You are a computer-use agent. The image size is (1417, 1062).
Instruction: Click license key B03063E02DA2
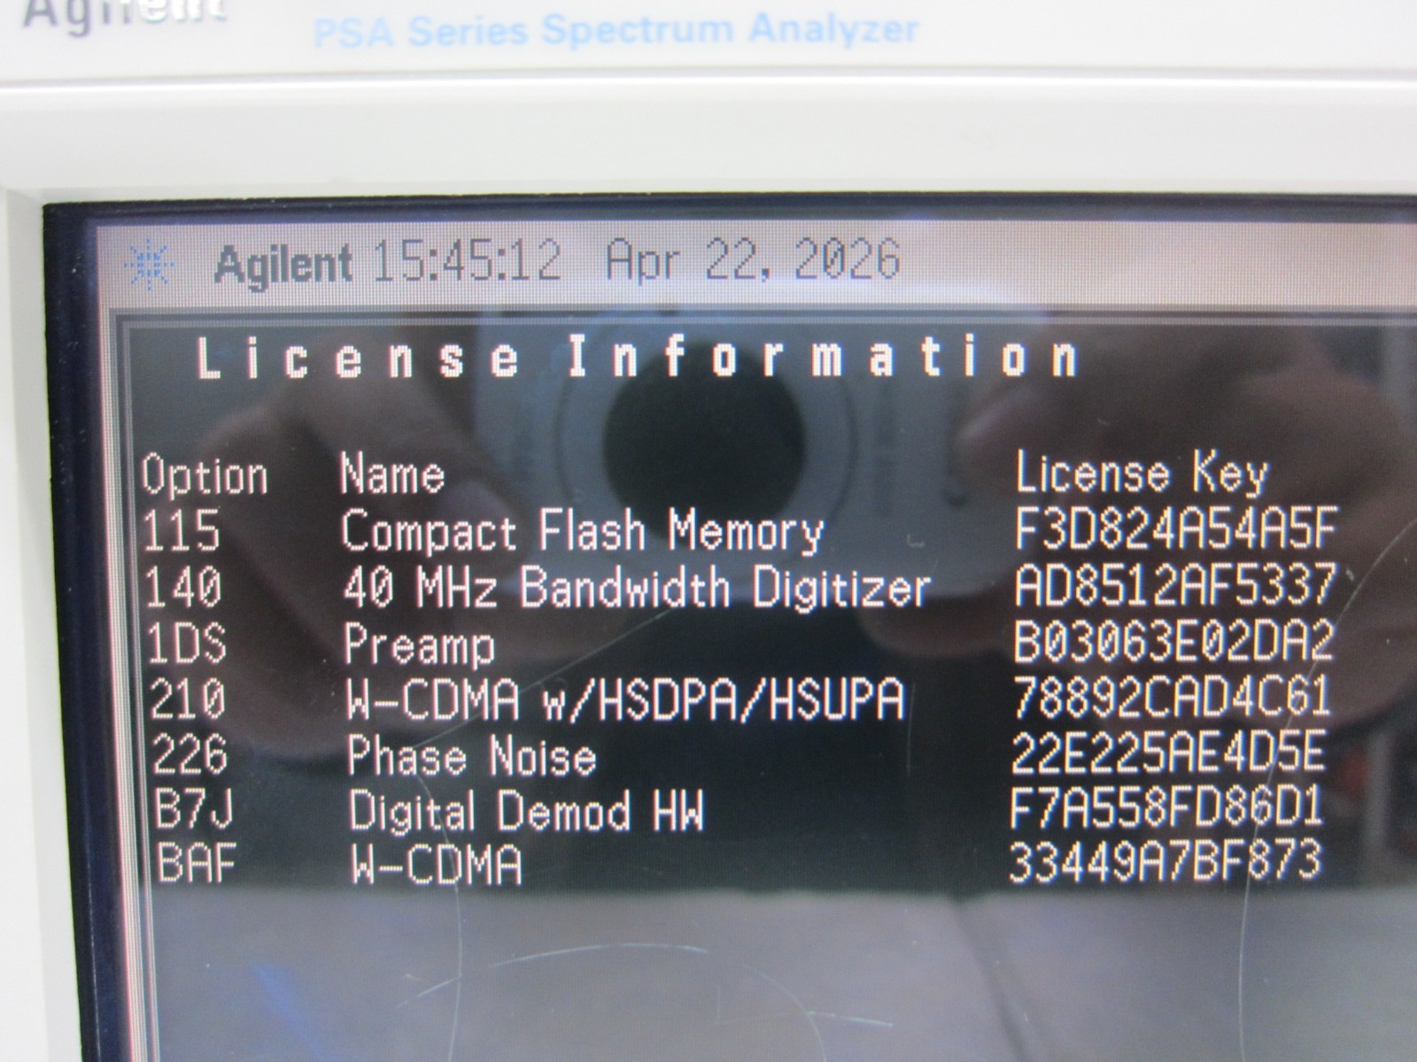(1173, 641)
